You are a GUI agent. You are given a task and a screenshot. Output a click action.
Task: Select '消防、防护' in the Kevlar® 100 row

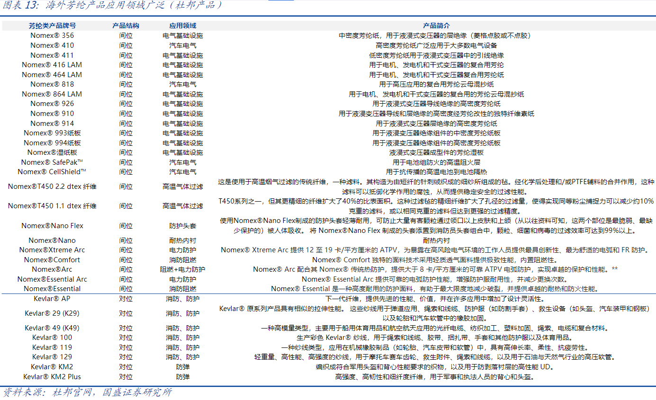pyautogui.click(x=183, y=338)
